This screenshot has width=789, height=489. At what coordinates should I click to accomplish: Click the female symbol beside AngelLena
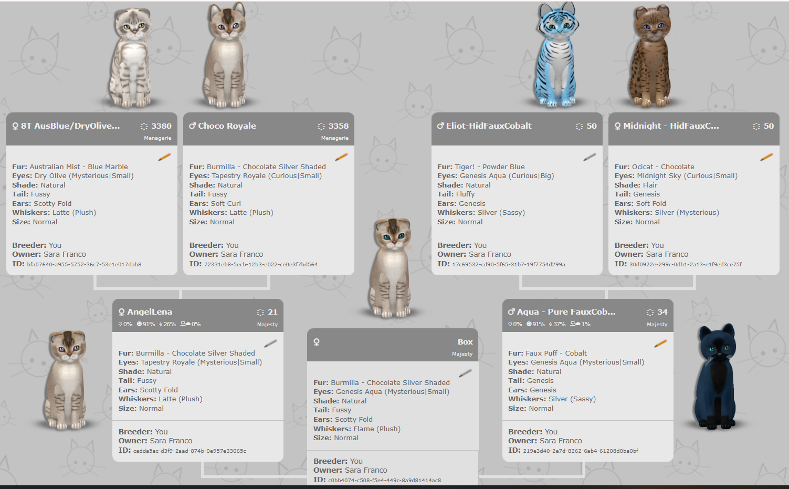point(122,312)
